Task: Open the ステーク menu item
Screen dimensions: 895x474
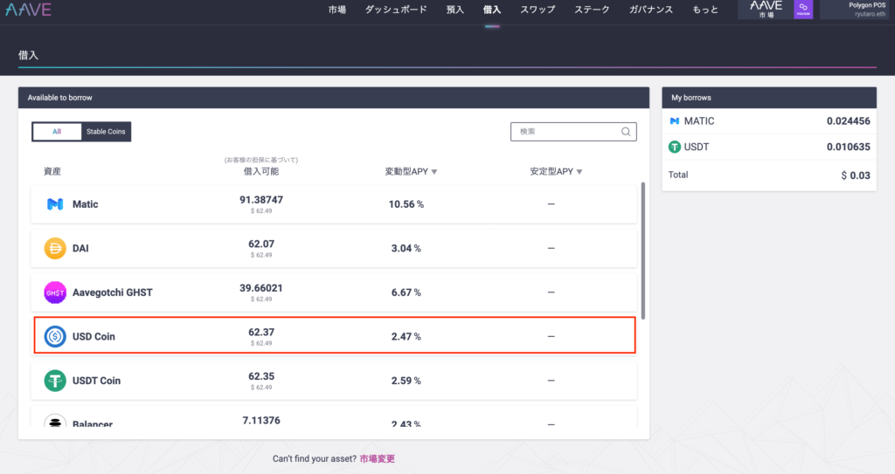Action: pyautogui.click(x=592, y=10)
